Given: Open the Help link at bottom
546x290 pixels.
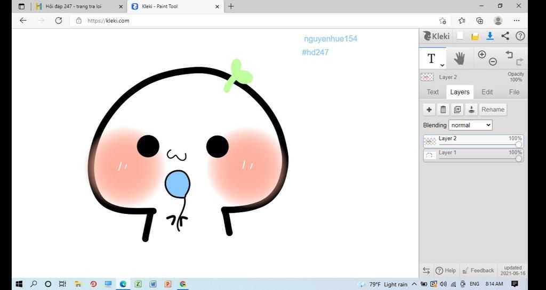Looking at the screenshot, I should (x=446, y=270).
